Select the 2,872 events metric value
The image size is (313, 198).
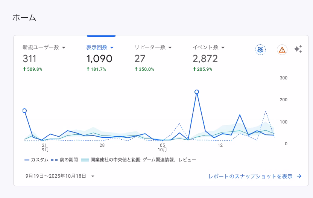205,59
